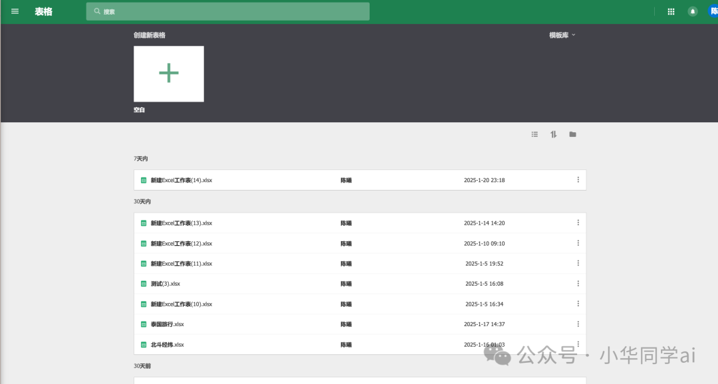
Task: Click the search input field
Action: point(227,11)
